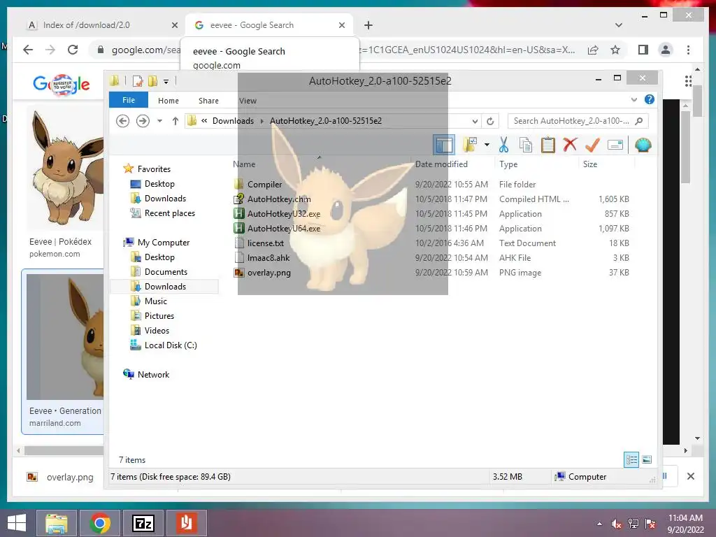Expand the address bar history dropdown
This screenshot has height=537, width=716.
(x=475, y=121)
